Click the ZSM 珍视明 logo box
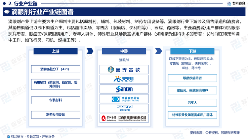 tap(124, 109)
